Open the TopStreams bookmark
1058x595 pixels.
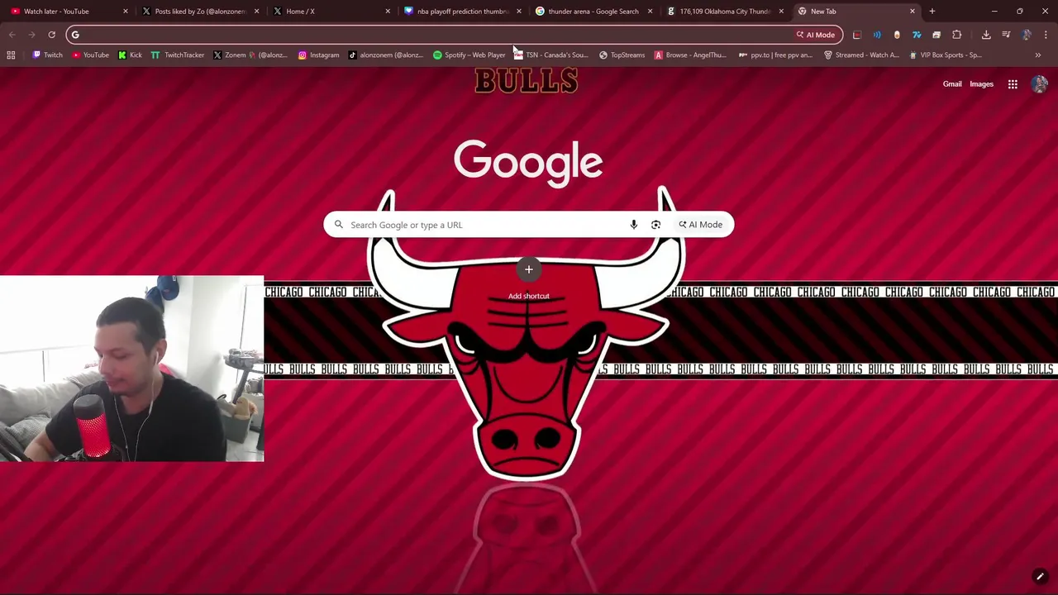622,55
